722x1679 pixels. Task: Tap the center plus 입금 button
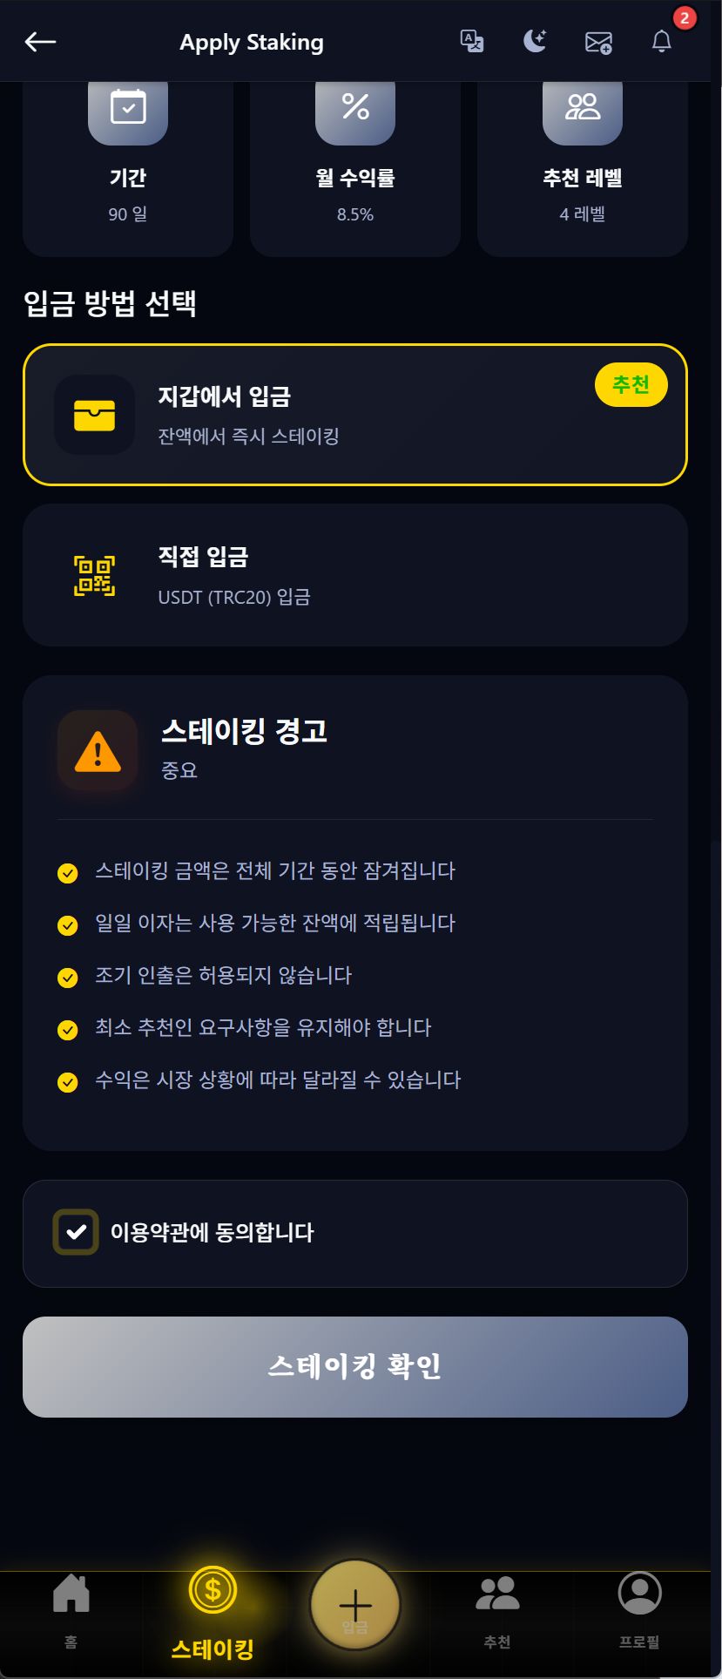[355, 1605]
